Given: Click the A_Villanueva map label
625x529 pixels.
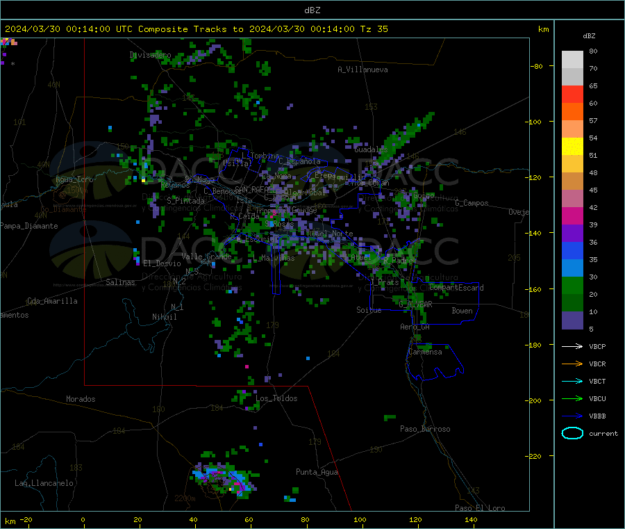Looking at the screenshot, I should pyautogui.click(x=362, y=70).
